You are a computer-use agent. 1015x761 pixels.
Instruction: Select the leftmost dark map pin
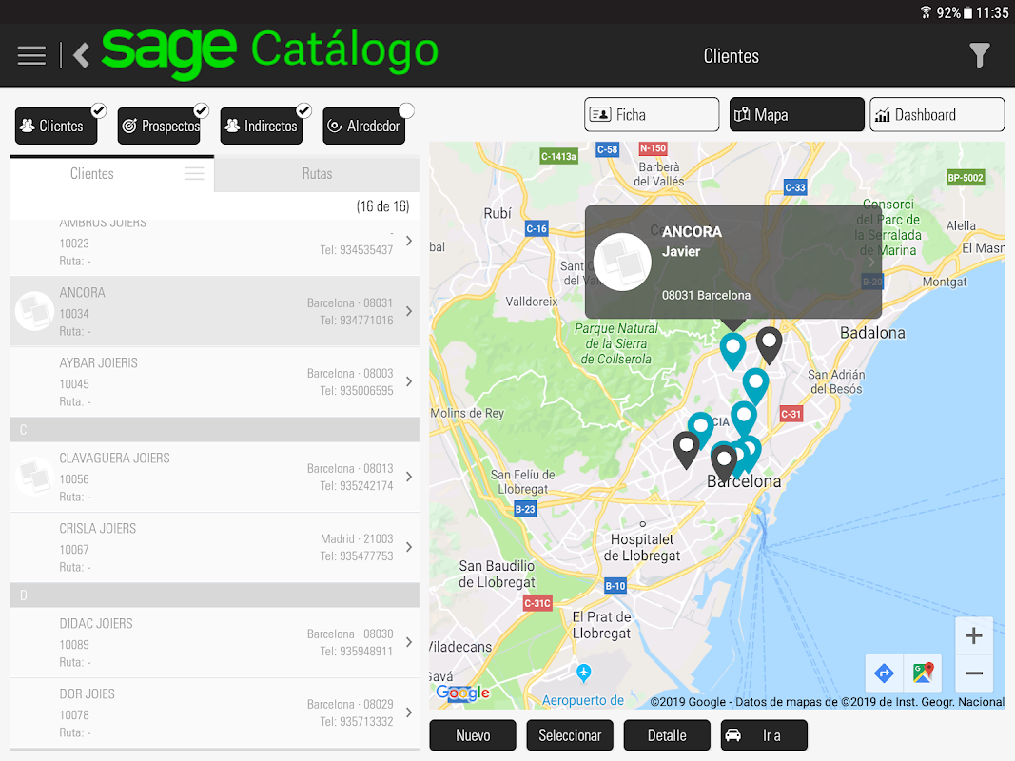click(686, 448)
